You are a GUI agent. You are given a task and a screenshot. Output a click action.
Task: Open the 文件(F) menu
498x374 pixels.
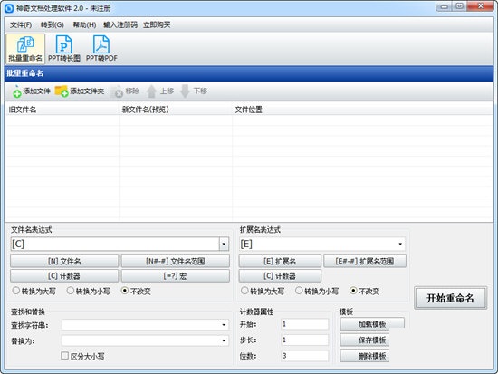(21, 24)
